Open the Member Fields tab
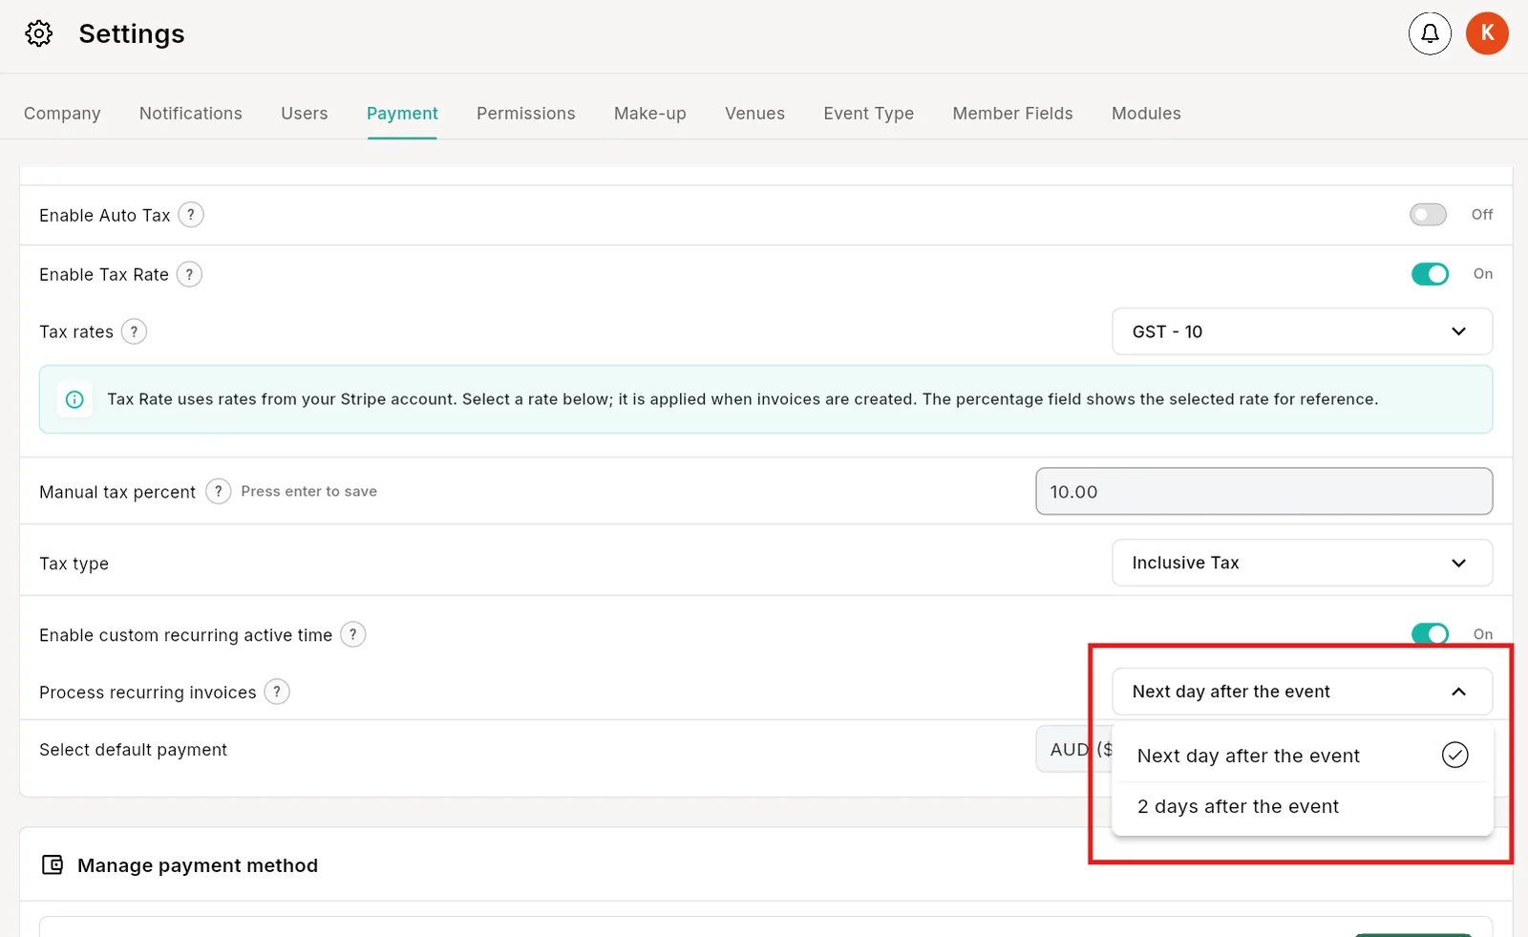 [x=1012, y=113]
